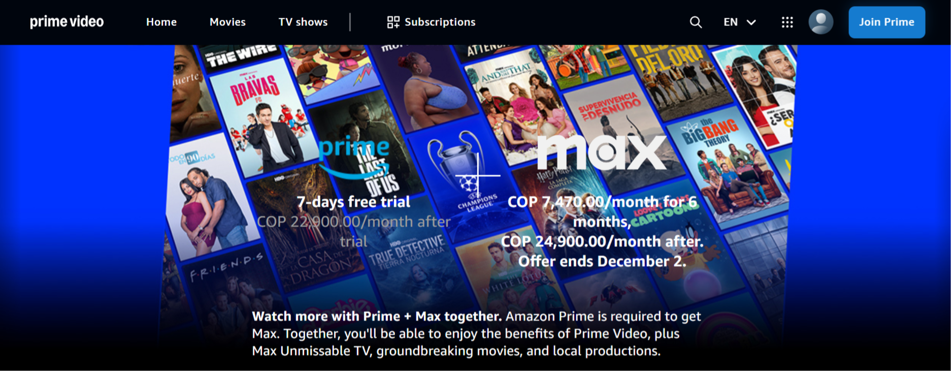Go to the Home tab

coord(161,22)
